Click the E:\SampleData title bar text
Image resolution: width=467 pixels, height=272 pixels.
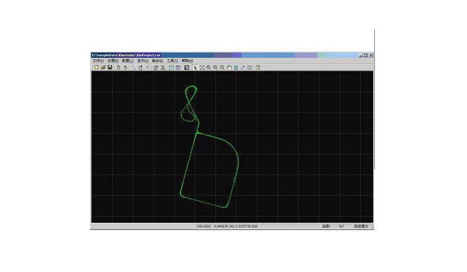(126, 55)
